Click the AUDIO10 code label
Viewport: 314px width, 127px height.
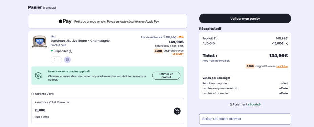click(209, 44)
